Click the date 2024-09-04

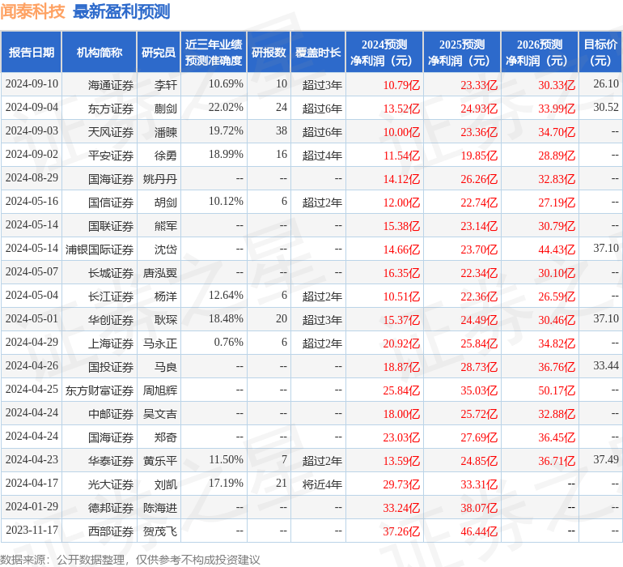[32, 108]
